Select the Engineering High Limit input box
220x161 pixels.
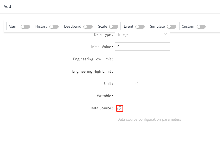click(x=128, y=71)
